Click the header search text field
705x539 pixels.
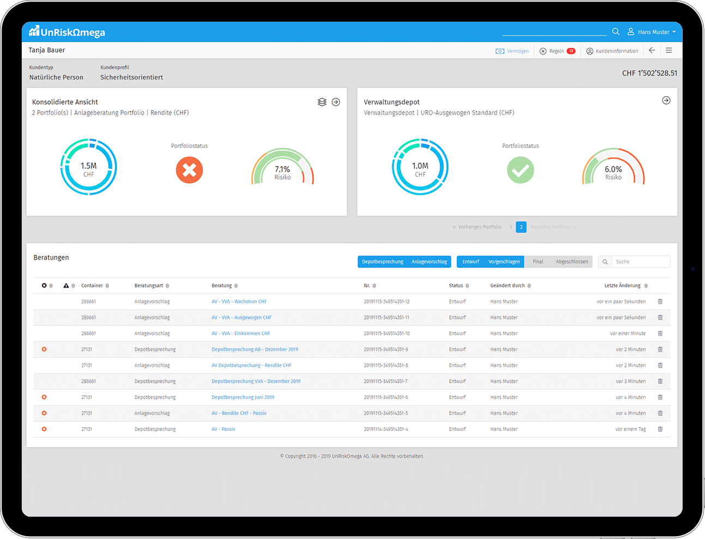pyautogui.click(x=555, y=32)
